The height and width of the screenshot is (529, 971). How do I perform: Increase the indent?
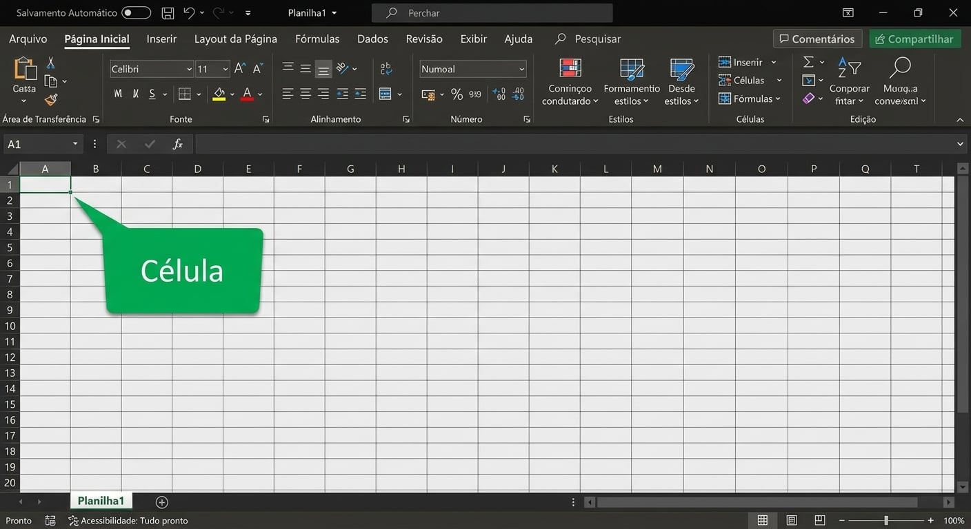[x=360, y=94]
